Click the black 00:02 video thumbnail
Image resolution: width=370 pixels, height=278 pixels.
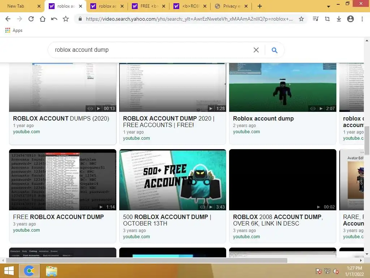283,180
